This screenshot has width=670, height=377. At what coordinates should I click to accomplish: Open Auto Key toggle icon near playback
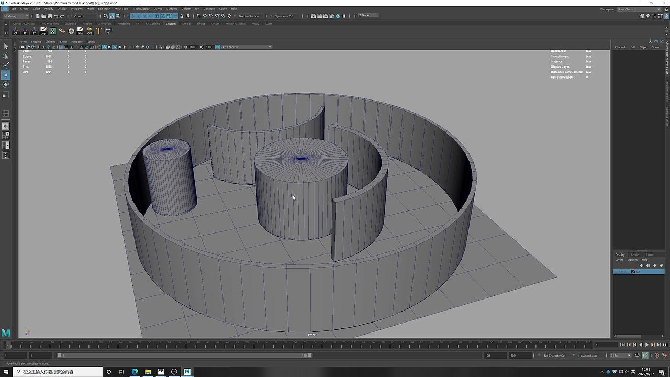click(657, 356)
